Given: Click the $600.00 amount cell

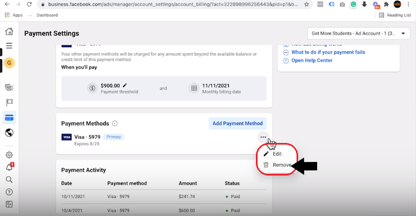Looking at the screenshot, I should 187,210.
